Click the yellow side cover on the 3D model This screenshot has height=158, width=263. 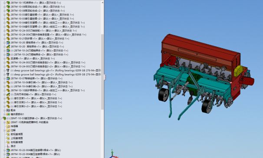[238, 71]
